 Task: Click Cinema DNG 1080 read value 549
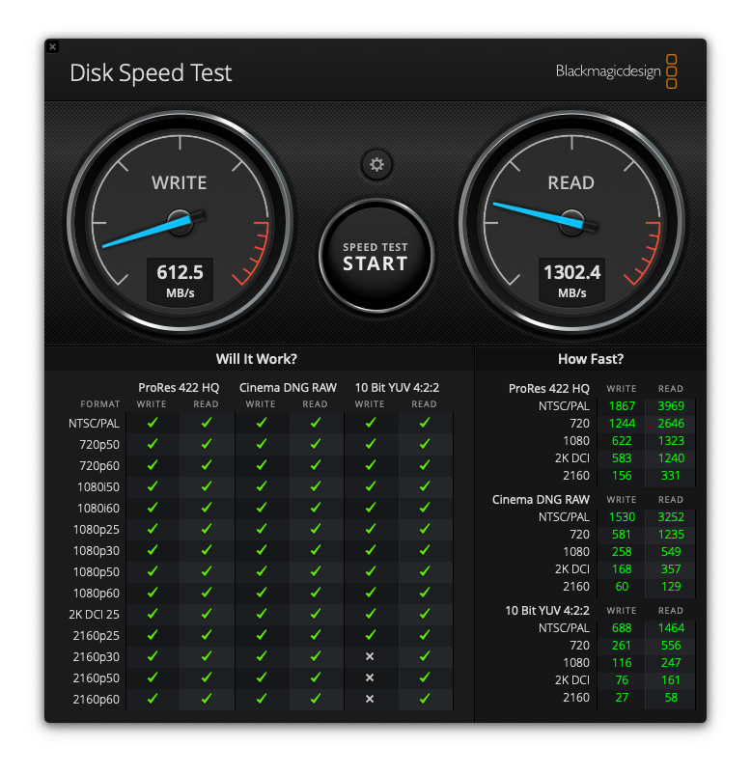pyautogui.click(x=671, y=551)
